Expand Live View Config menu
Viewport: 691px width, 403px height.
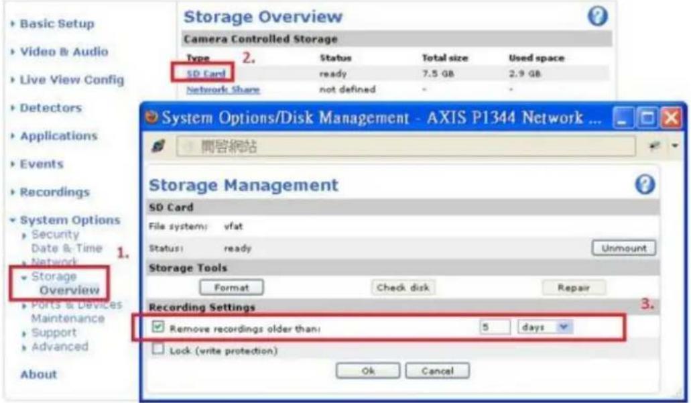[x=68, y=80]
